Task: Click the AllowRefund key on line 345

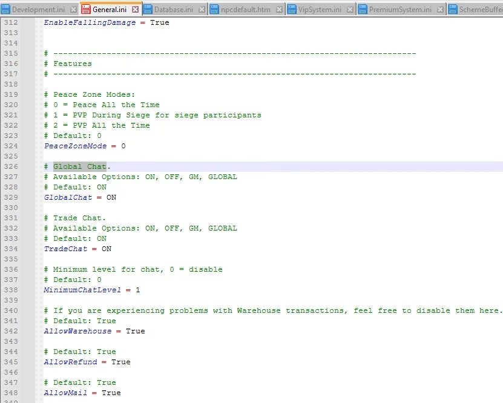Action: pyautogui.click(x=71, y=362)
